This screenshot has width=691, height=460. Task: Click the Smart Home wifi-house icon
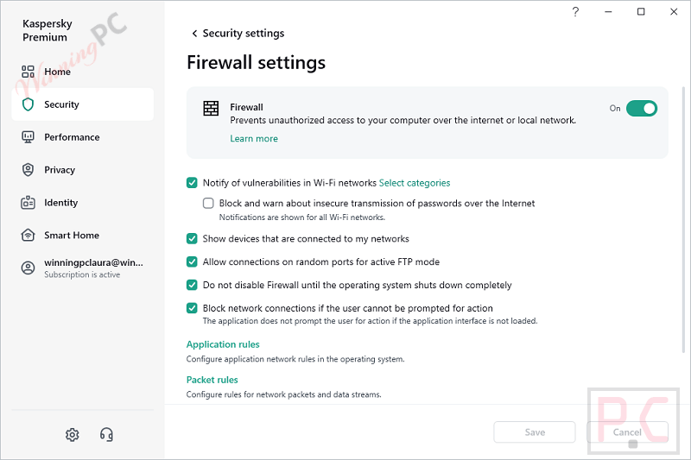(28, 235)
